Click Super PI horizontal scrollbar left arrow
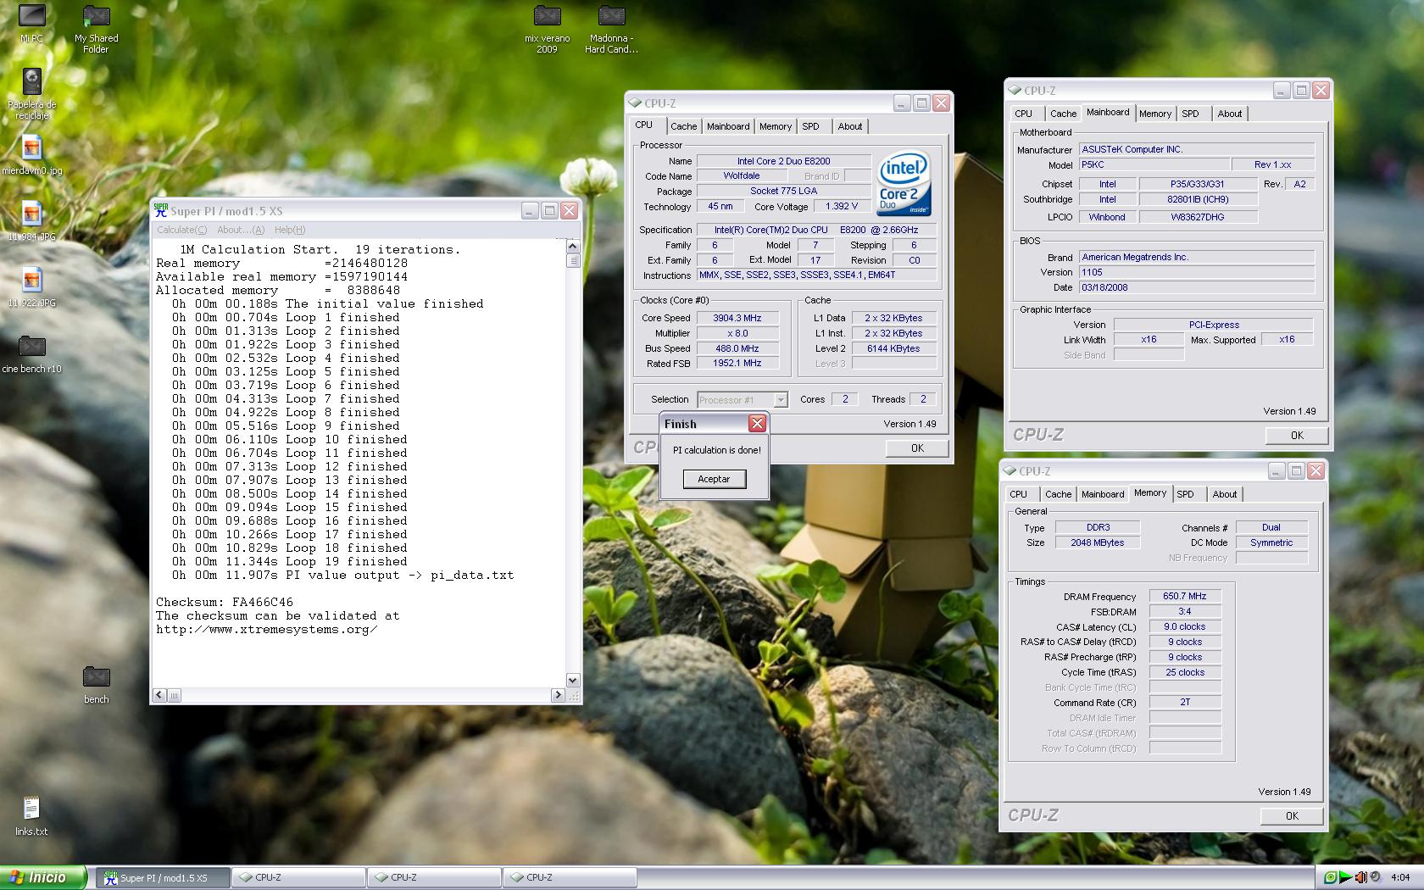The height and width of the screenshot is (890, 1424). (x=159, y=695)
